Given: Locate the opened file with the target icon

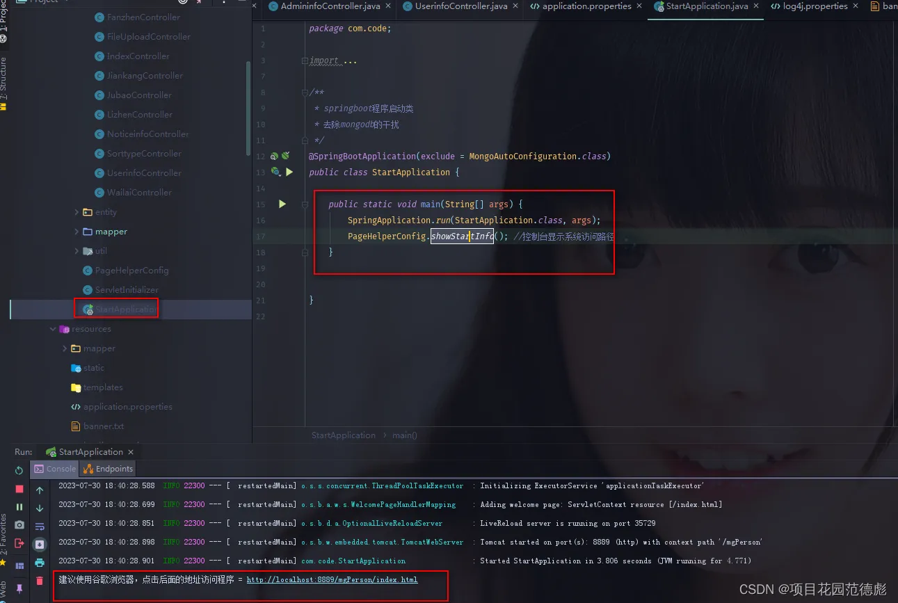Looking at the screenshot, I should click(183, 1).
